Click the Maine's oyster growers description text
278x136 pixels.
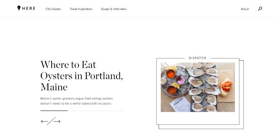[x=76, y=101]
